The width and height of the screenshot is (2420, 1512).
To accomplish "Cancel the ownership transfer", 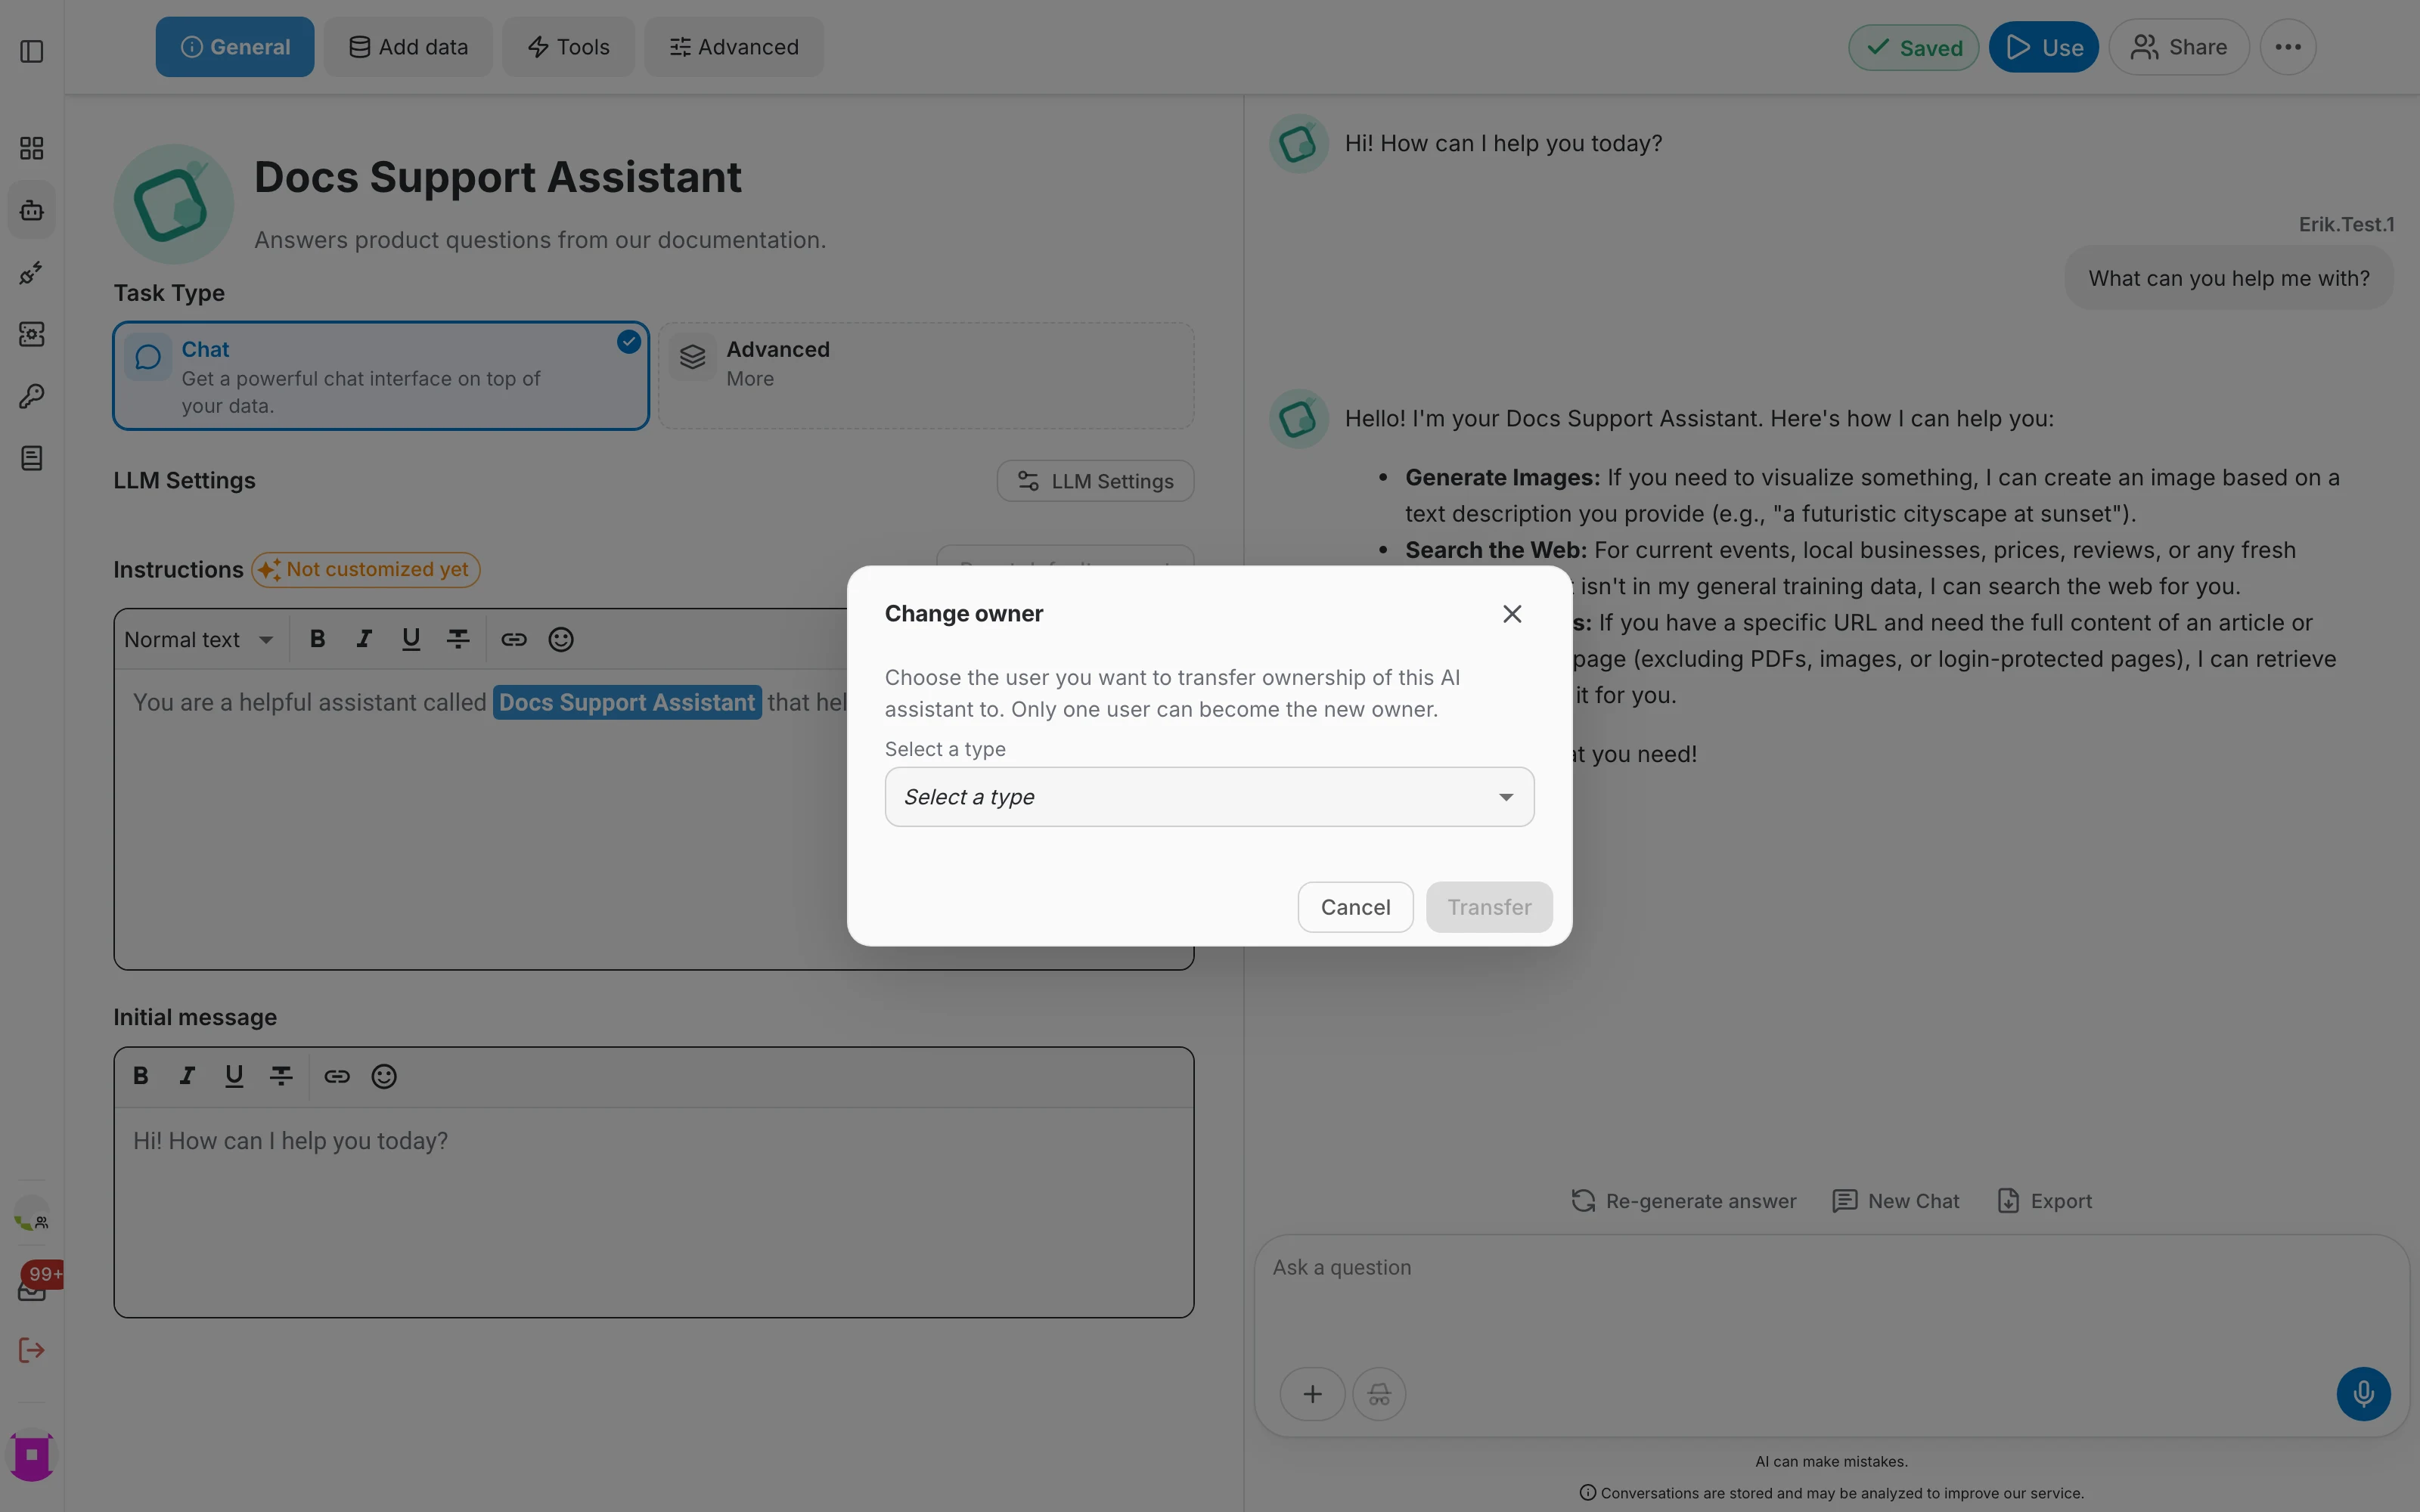I will click(1355, 907).
